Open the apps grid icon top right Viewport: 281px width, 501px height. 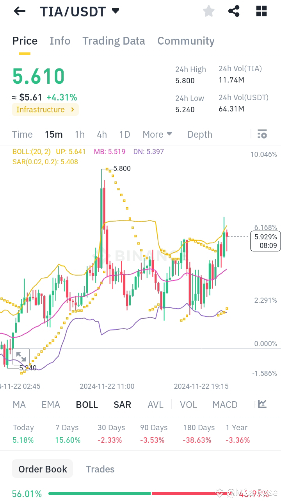pos(261,11)
